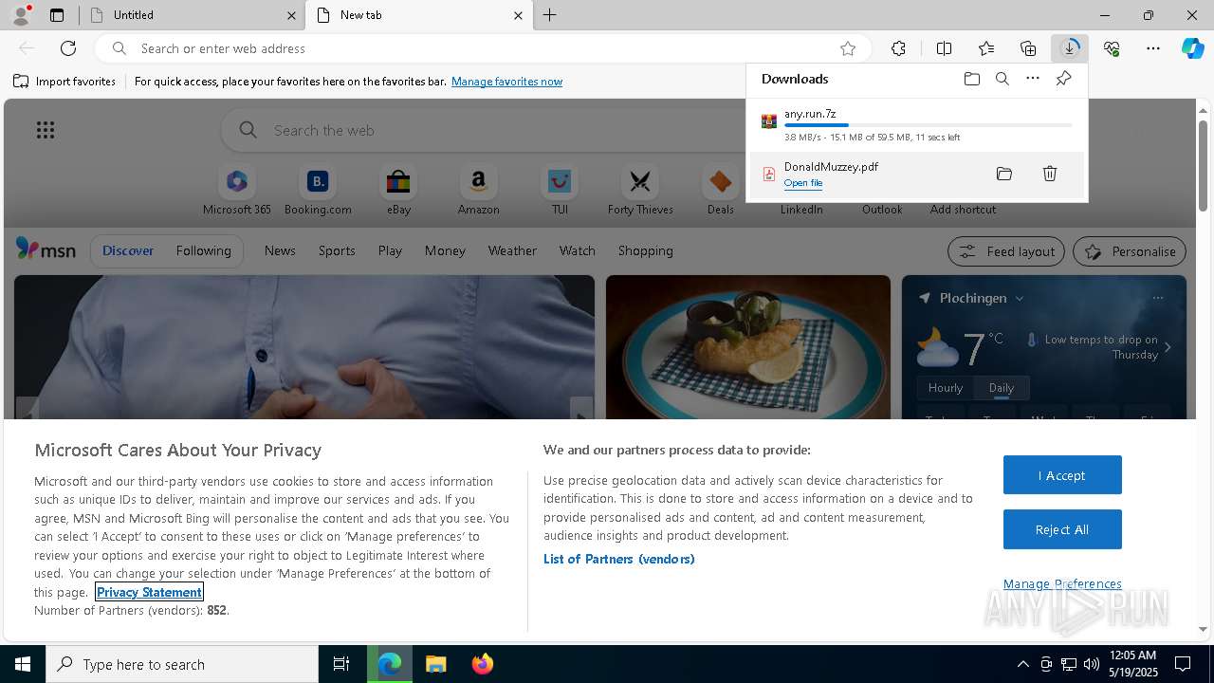Launch Firefox from the taskbar

483,664
